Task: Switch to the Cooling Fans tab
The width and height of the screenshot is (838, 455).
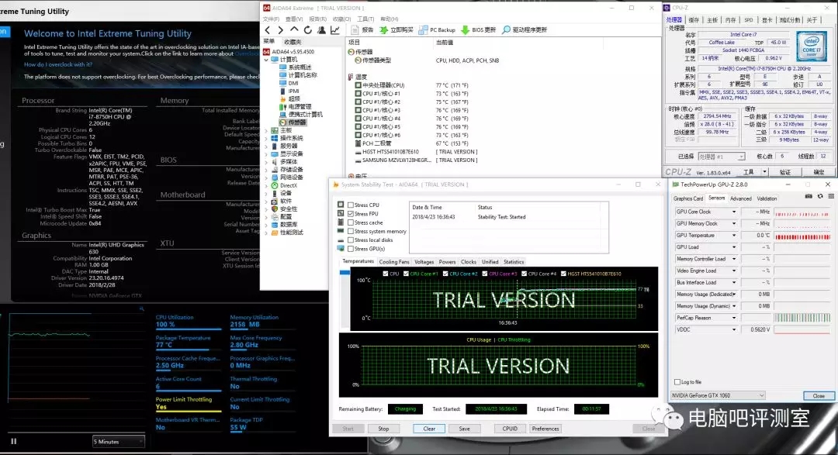Action: (393, 262)
